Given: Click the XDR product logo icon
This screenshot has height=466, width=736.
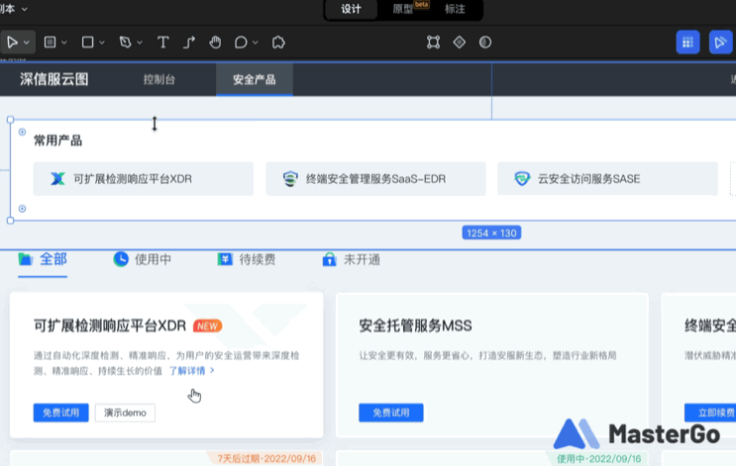Looking at the screenshot, I should click(x=57, y=179).
